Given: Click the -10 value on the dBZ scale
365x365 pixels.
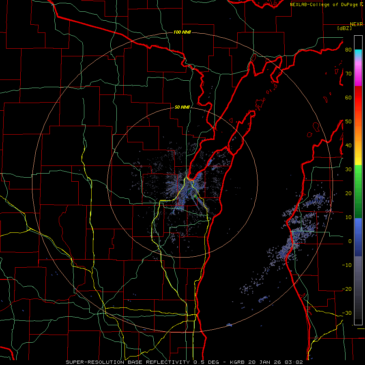Looking at the screenshot, I should click(347, 265).
